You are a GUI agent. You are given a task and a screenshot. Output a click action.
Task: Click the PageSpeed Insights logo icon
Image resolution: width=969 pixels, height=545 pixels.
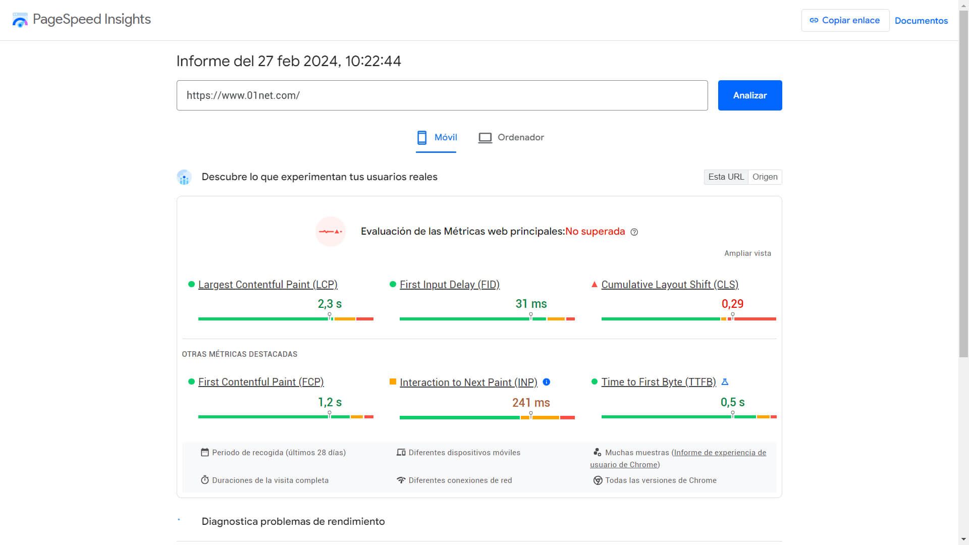20,20
